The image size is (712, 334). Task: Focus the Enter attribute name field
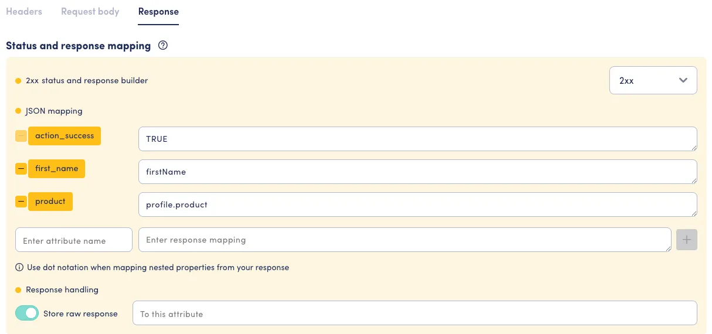pyautogui.click(x=74, y=240)
